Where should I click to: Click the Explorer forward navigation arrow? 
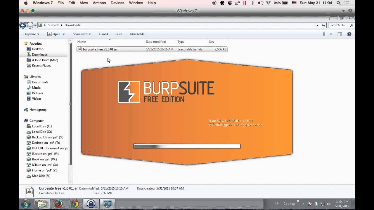30,25
